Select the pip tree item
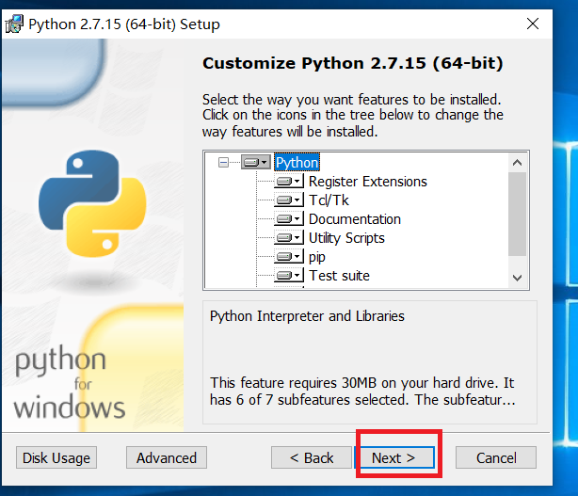This screenshot has width=578, height=496. tap(317, 257)
